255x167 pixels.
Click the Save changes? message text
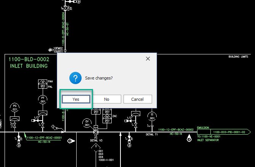pyautogui.click(x=99, y=78)
